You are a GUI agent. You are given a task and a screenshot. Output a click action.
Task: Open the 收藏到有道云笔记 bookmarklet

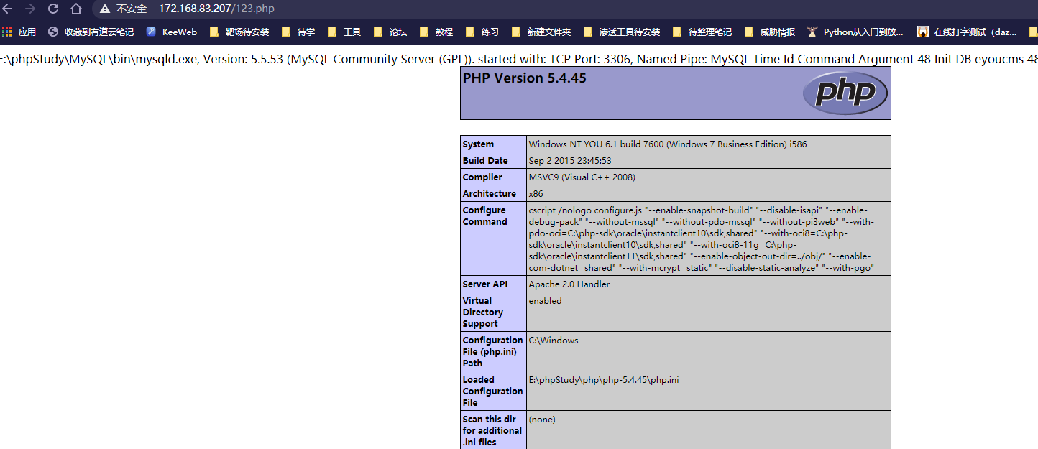[x=91, y=32]
